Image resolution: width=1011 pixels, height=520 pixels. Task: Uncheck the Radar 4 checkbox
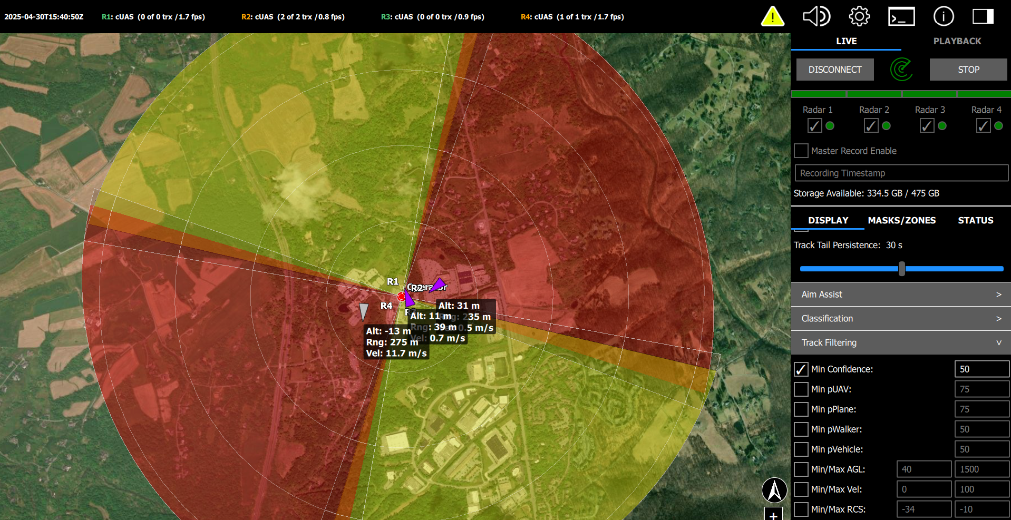point(983,126)
